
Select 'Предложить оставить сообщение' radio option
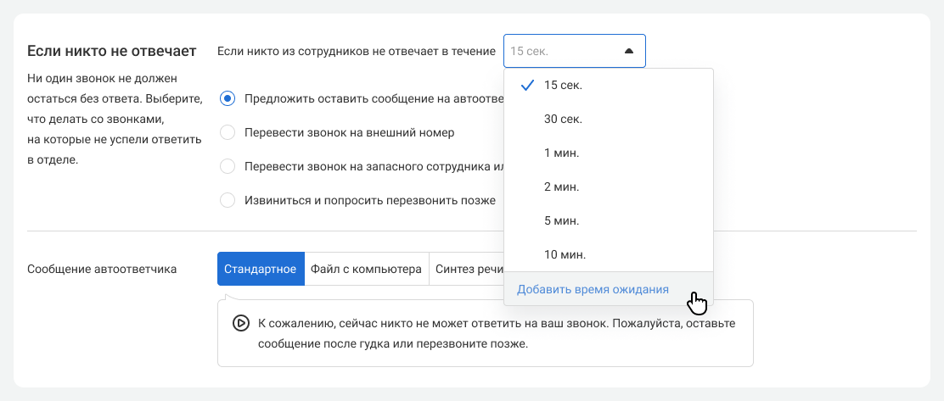point(228,98)
